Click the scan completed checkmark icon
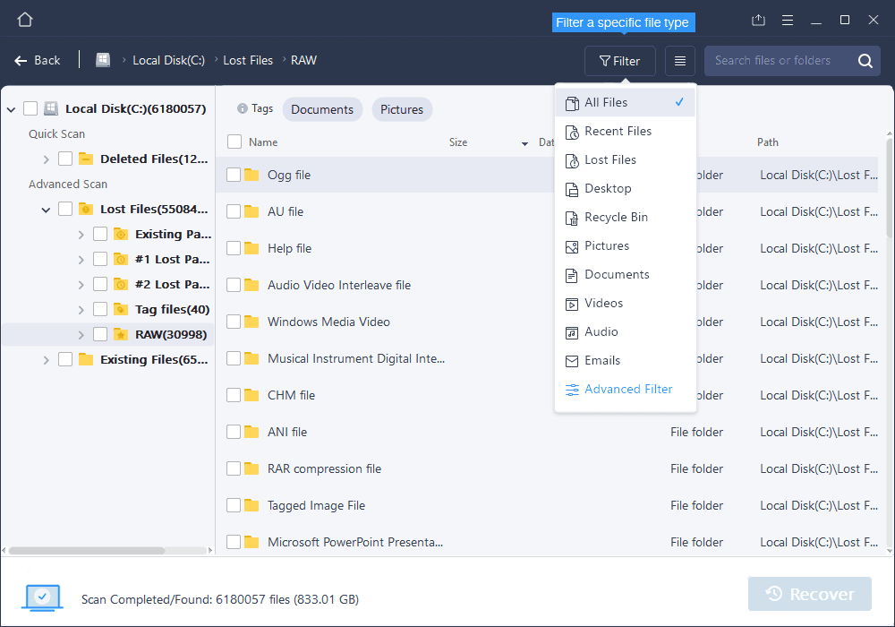 [x=41, y=597]
